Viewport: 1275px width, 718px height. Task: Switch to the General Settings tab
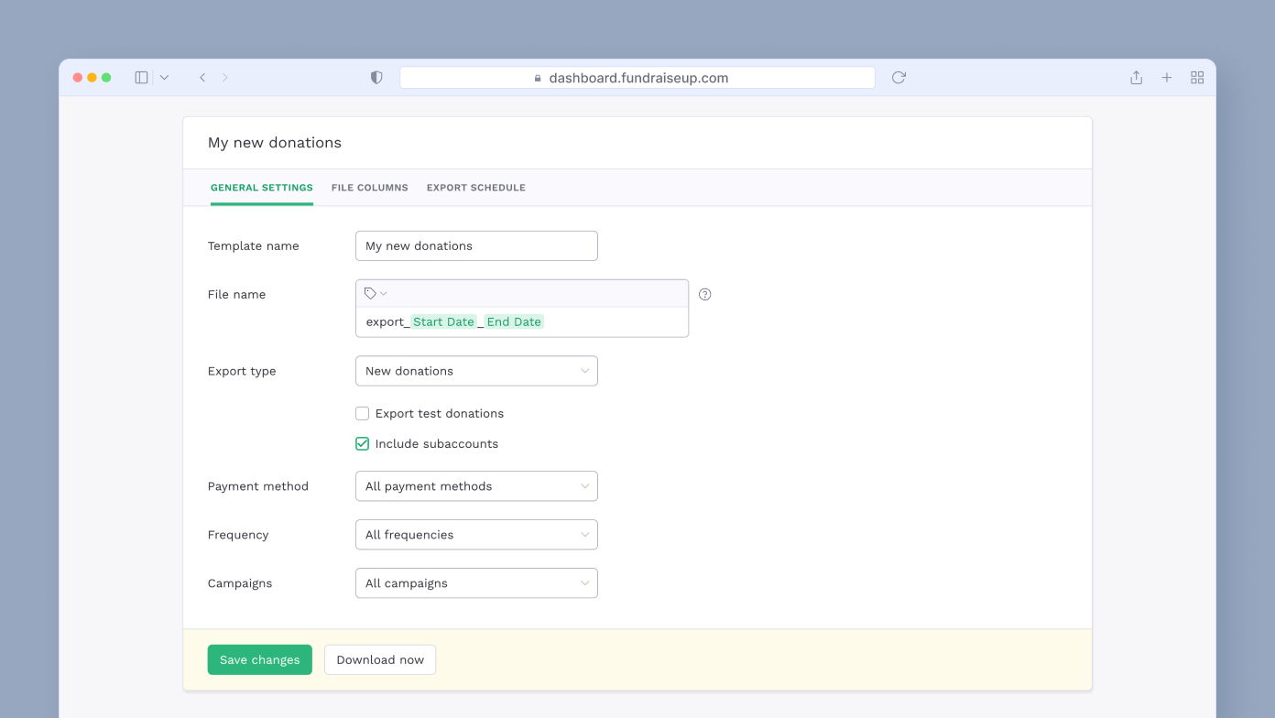point(262,188)
